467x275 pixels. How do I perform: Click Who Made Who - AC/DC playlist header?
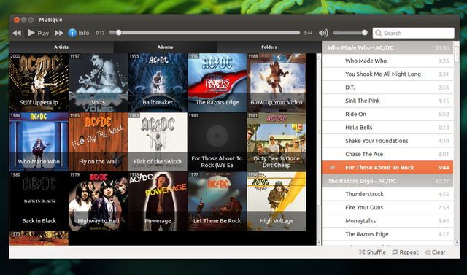[387, 47]
